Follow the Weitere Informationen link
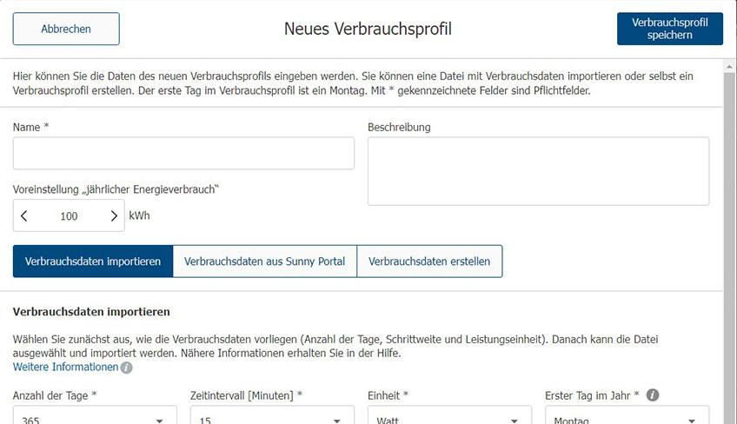 click(x=66, y=368)
